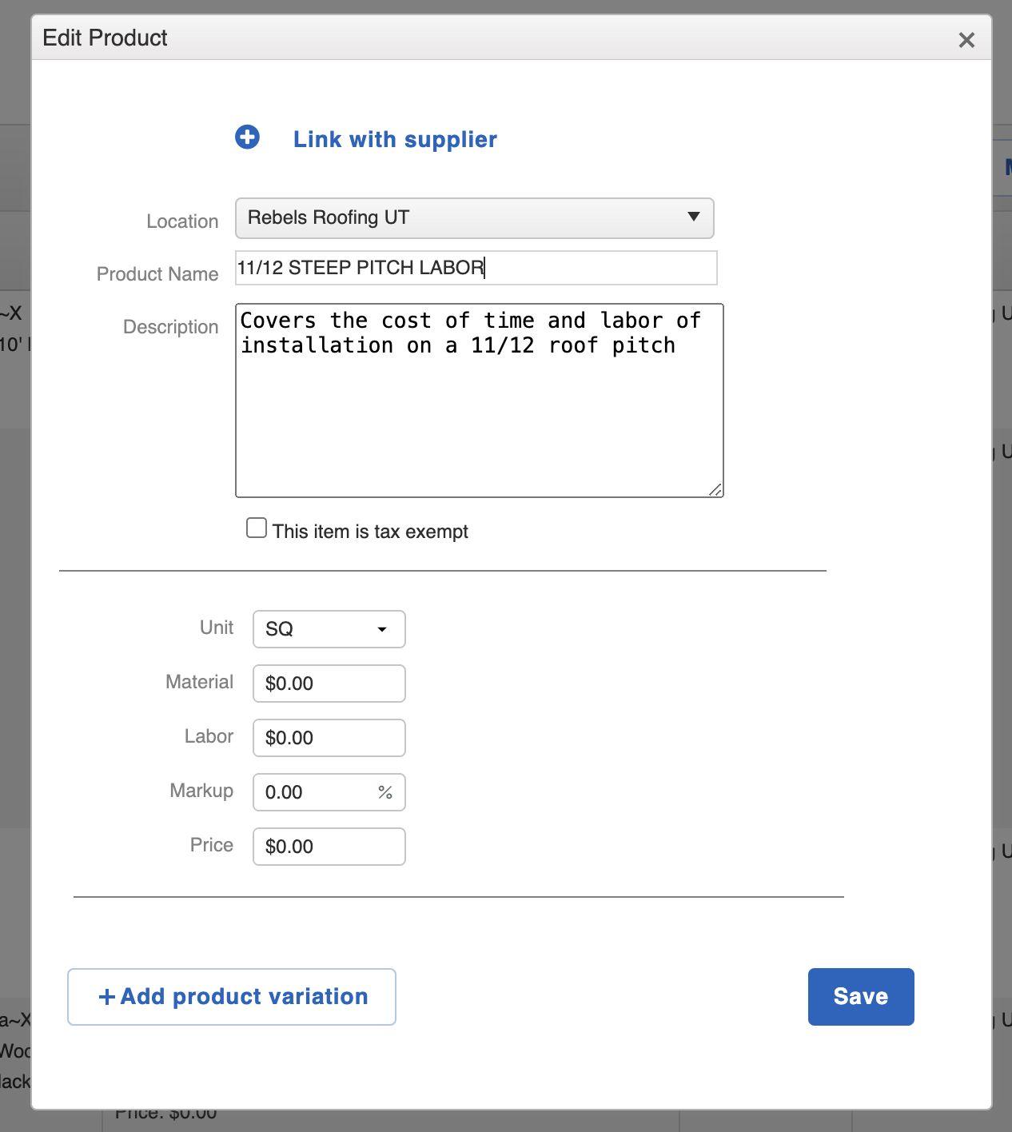Click the percent symbol in Markup
The width and height of the screenshot is (1012, 1132).
pos(385,792)
